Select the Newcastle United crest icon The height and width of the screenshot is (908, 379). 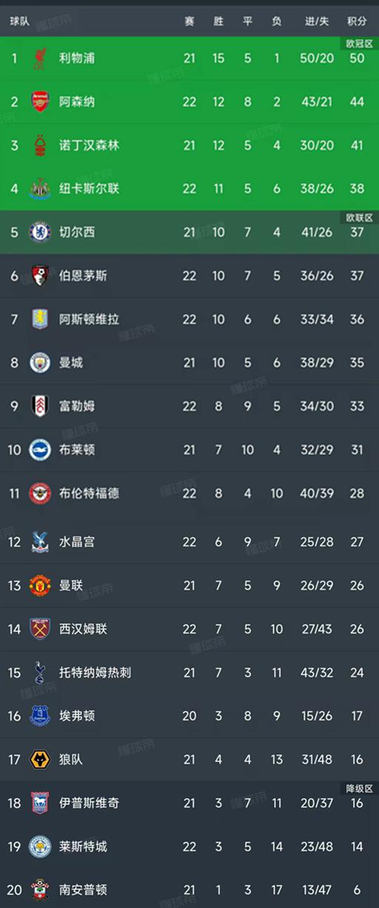tap(39, 189)
